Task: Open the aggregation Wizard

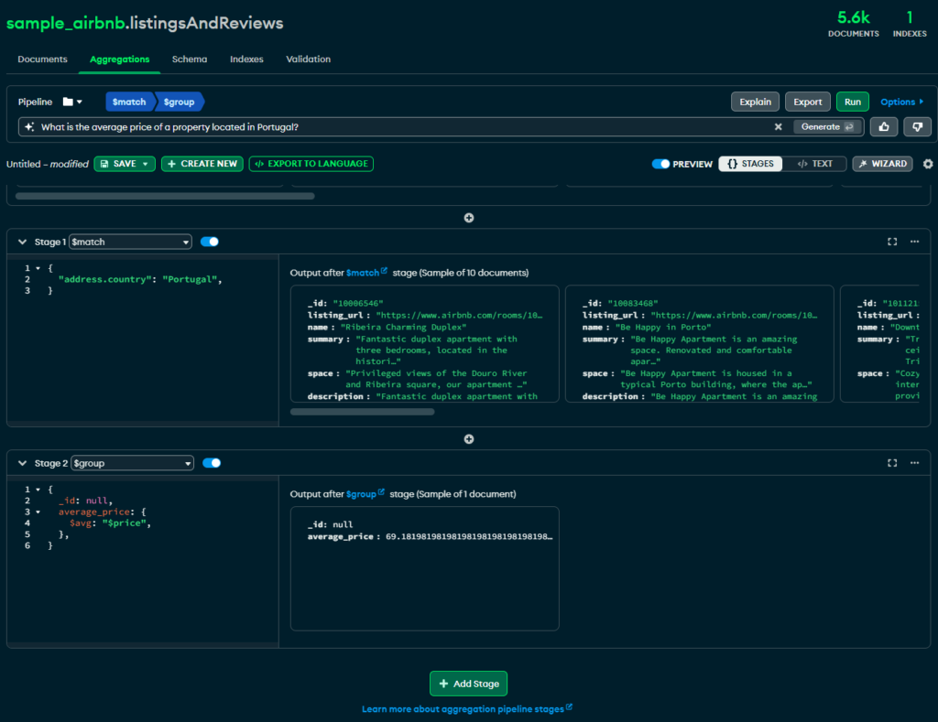Action: point(882,164)
